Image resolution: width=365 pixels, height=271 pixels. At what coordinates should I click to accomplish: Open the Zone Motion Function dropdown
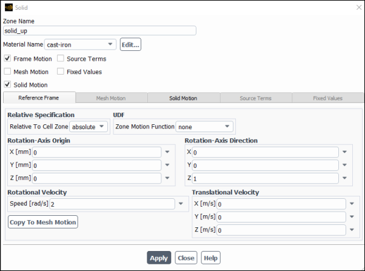[x=204, y=127]
